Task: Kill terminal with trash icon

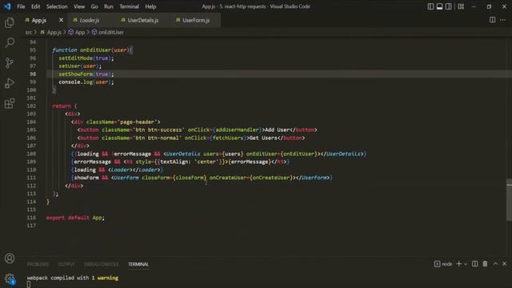Action: (x=485, y=264)
